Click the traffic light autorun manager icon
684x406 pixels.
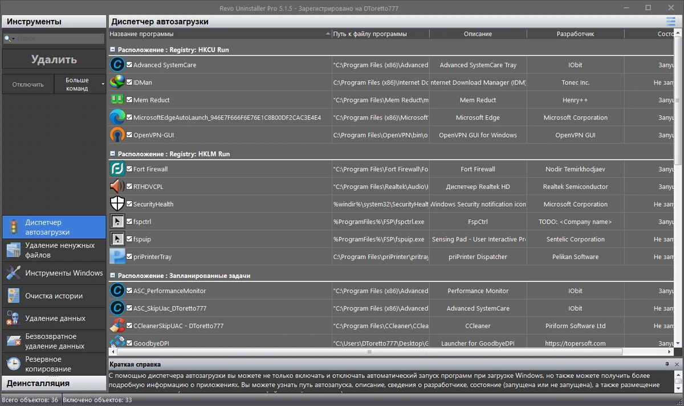click(13, 227)
